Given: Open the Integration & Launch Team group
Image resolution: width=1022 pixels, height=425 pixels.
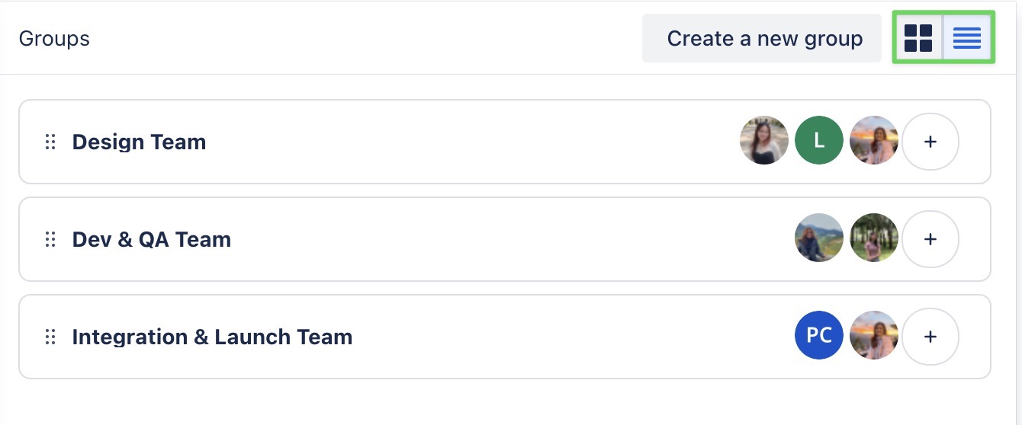Looking at the screenshot, I should [x=212, y=337].
